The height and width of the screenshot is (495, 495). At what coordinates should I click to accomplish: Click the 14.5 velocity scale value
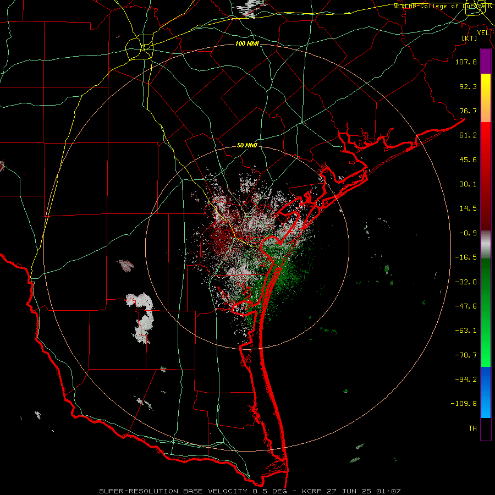[468, 208]
